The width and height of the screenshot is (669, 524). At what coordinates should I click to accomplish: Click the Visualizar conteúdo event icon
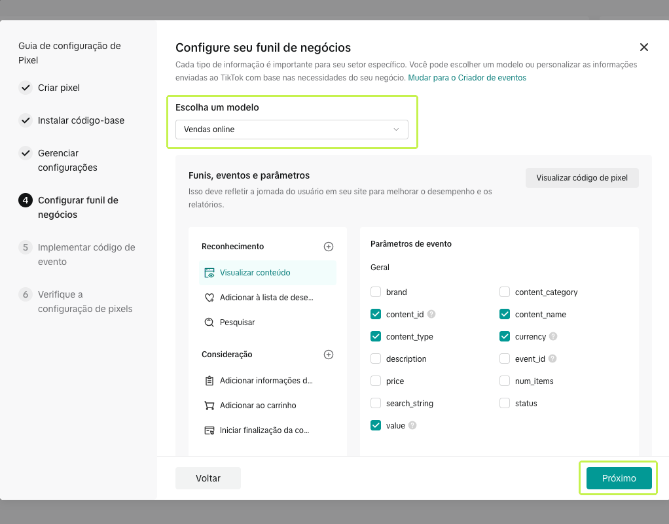tap(209, 273)
